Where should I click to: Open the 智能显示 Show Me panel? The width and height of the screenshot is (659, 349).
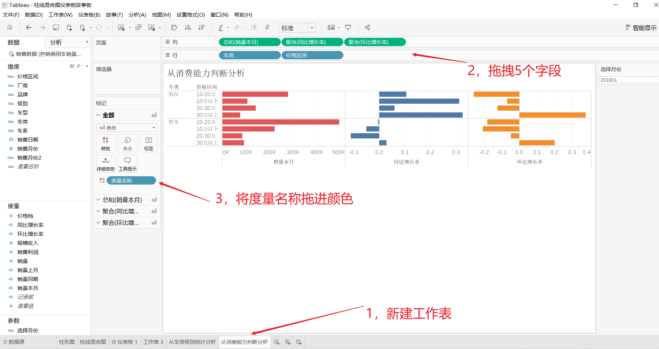point(641,28)
